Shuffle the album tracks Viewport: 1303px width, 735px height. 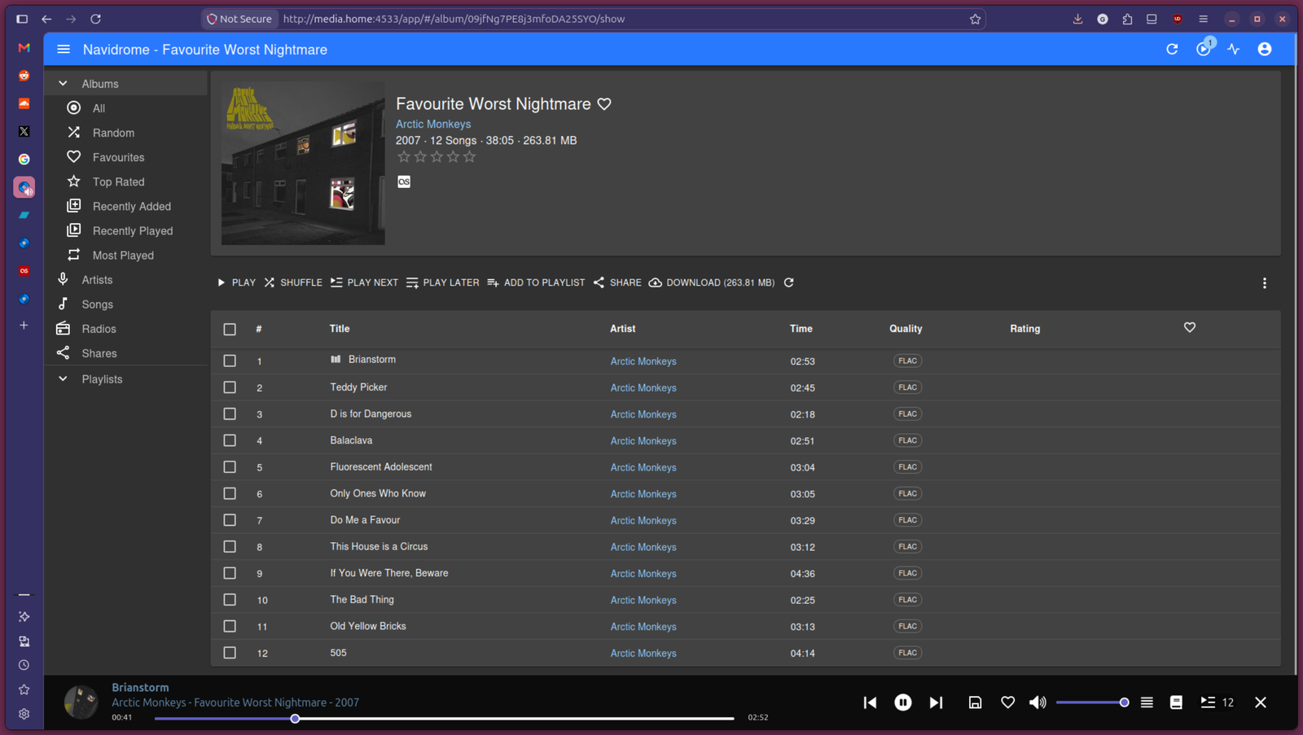[293, 282]
